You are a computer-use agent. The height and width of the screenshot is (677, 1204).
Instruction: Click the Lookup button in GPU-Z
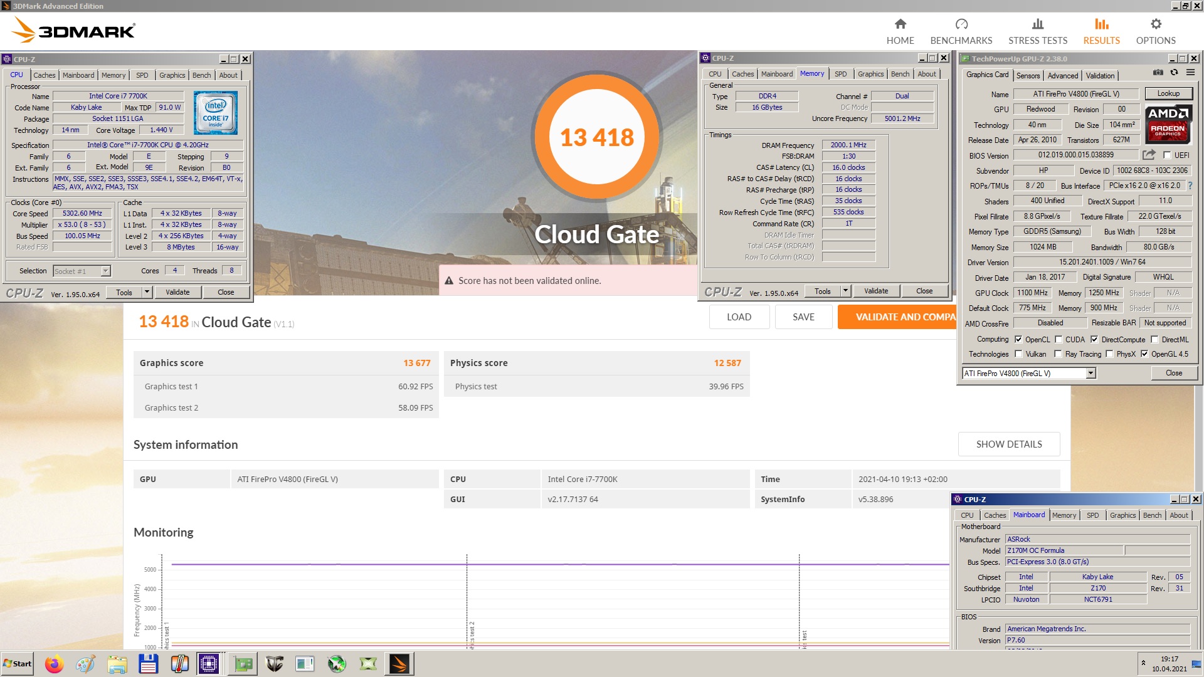(x=1168, y=93)
